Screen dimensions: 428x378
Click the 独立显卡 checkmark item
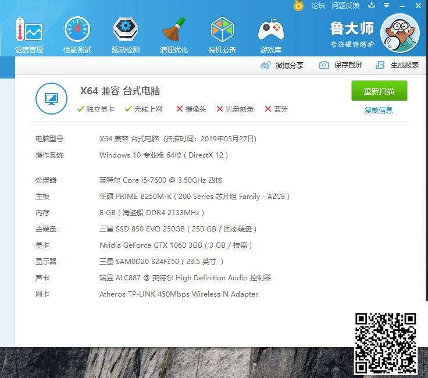tap(96, 109)
